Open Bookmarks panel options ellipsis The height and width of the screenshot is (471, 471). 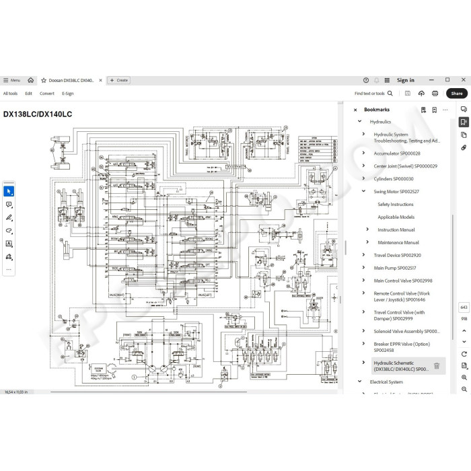(x=445, y=110)
